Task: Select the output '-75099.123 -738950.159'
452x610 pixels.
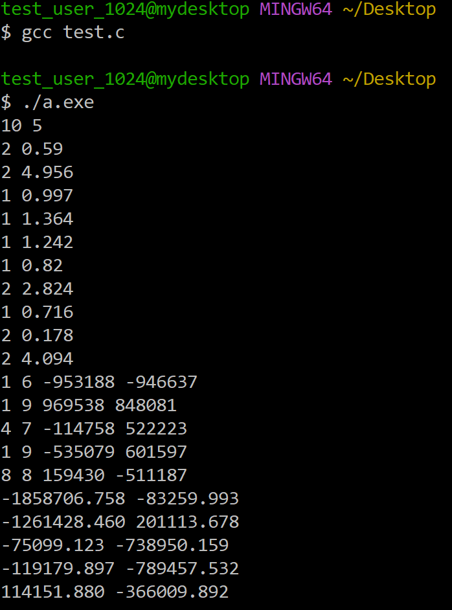Action: coord(115,546)
